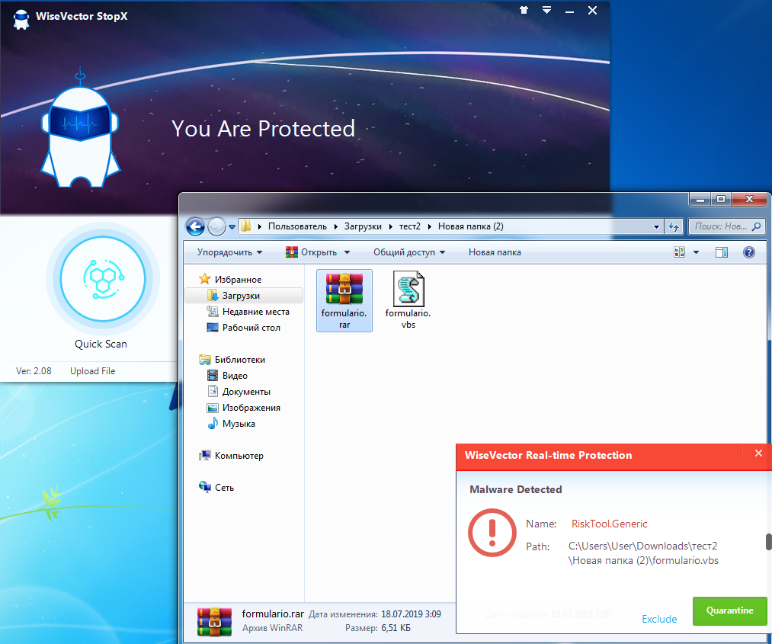The height and width of the screenshot is (644, 772).
Task: Expand view options dropdown arrow
Action: 697,252
